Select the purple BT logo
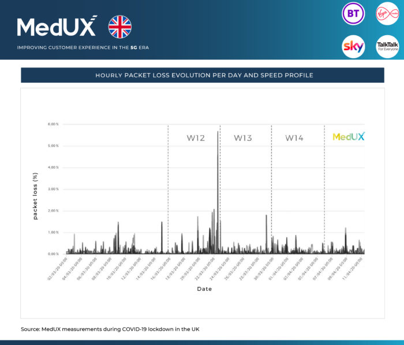This screenshot has height=345, width=404. pyautogui.click(x=353, y=13)
